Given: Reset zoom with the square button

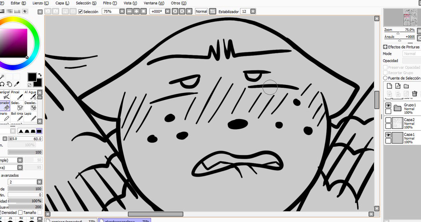Looking at the screenshot, I should 143,11.
